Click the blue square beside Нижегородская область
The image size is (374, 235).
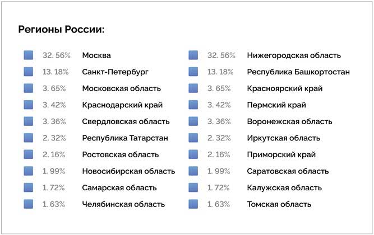(193, 55)
